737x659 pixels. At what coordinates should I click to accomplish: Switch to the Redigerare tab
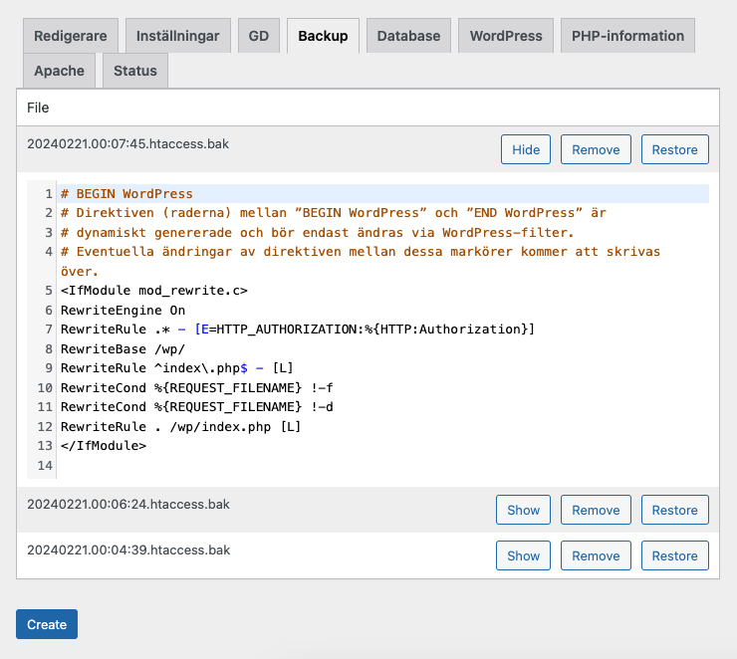coord(71,36)
